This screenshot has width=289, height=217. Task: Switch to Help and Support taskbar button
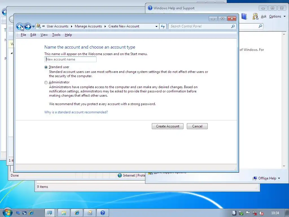[x=103, y=213]
